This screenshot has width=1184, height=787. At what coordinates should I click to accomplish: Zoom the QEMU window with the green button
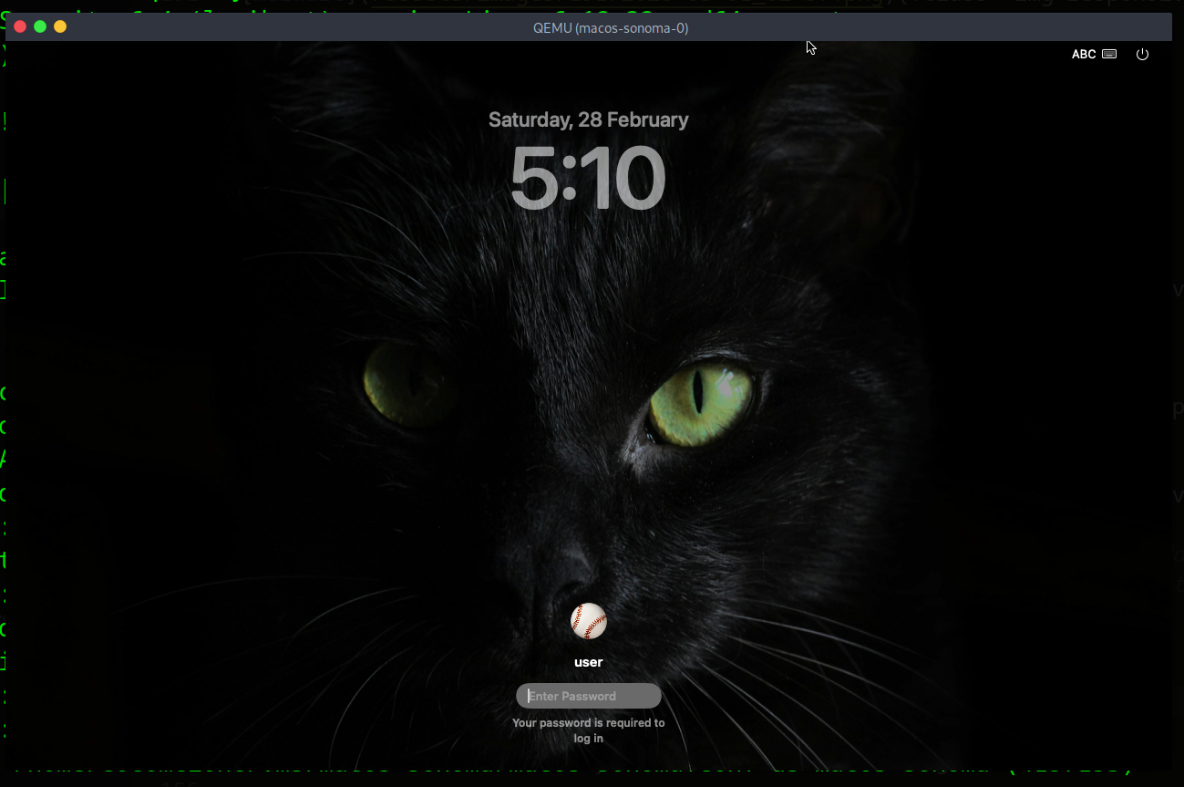(39, 26)
